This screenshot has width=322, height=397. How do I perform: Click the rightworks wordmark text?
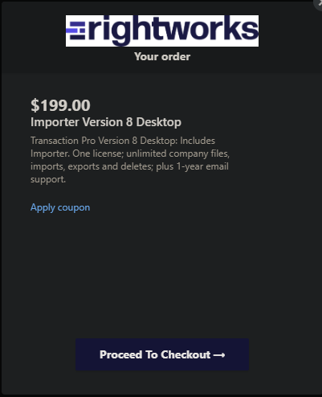pos(173,30)
